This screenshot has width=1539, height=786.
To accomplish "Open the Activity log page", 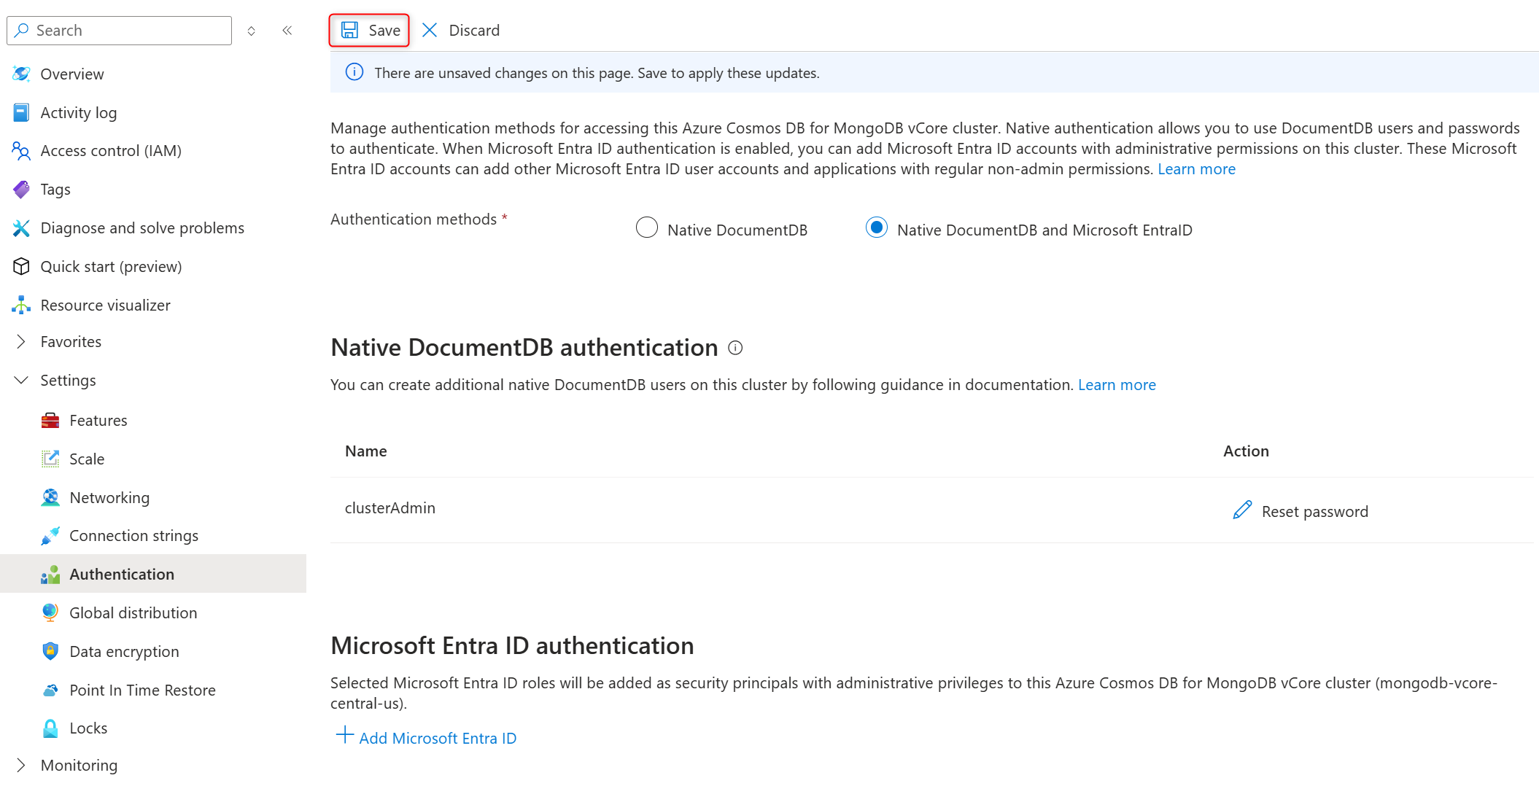I will [x=78, y=113].
